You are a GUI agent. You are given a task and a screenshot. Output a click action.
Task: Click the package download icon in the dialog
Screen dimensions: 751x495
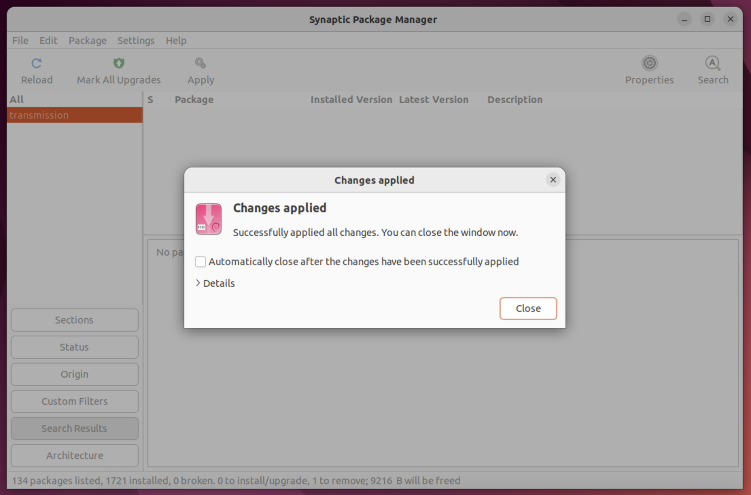[x=208, y=219]
